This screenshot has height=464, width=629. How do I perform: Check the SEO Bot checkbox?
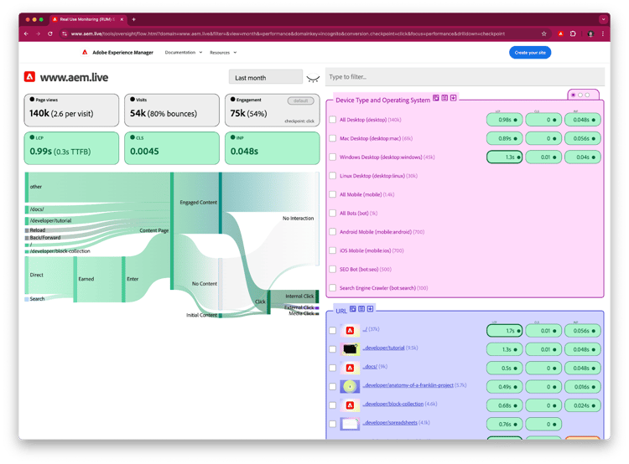[333, 269]
